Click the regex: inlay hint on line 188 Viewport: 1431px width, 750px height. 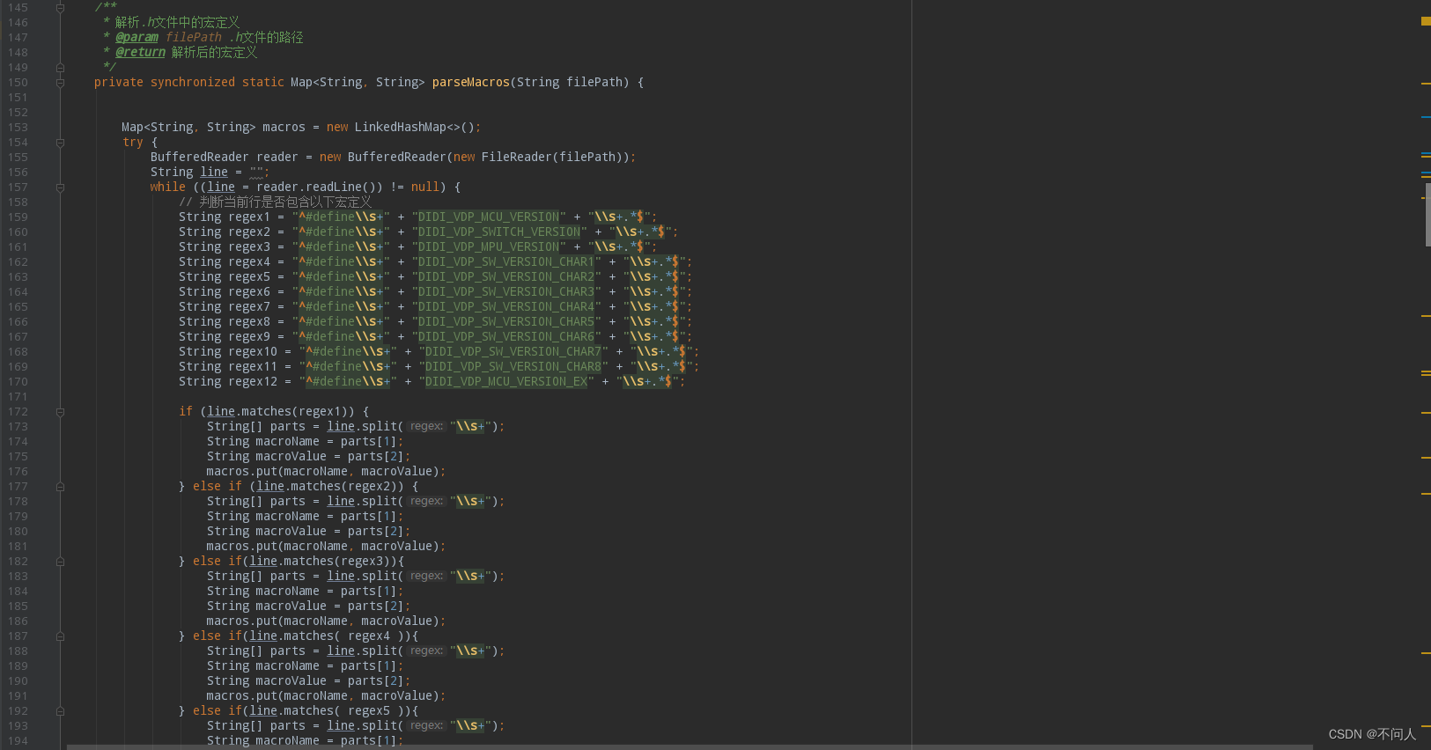(x=426, y=651)
